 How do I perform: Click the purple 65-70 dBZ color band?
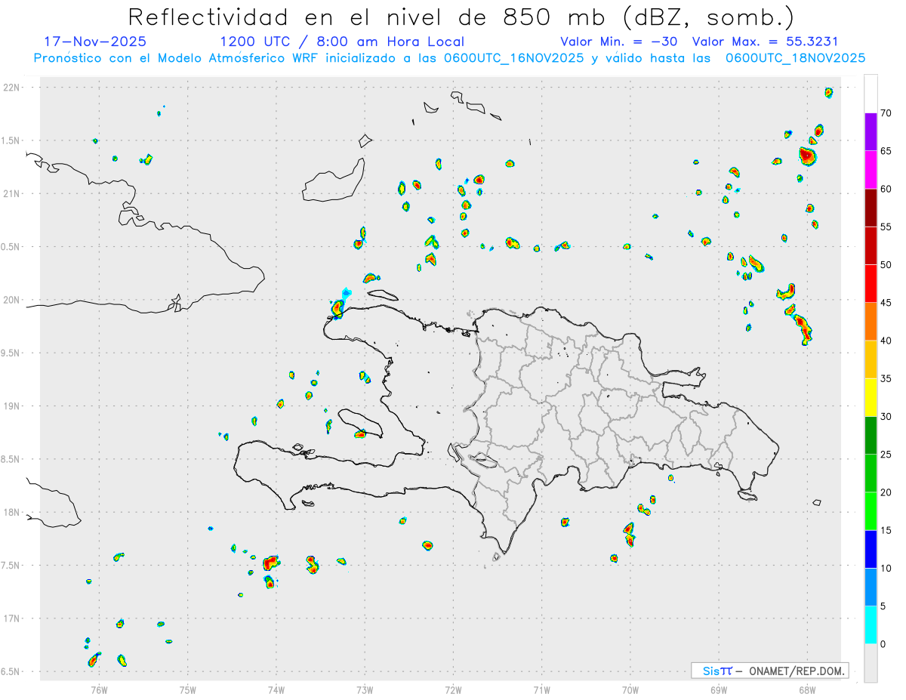coord(871,131)
